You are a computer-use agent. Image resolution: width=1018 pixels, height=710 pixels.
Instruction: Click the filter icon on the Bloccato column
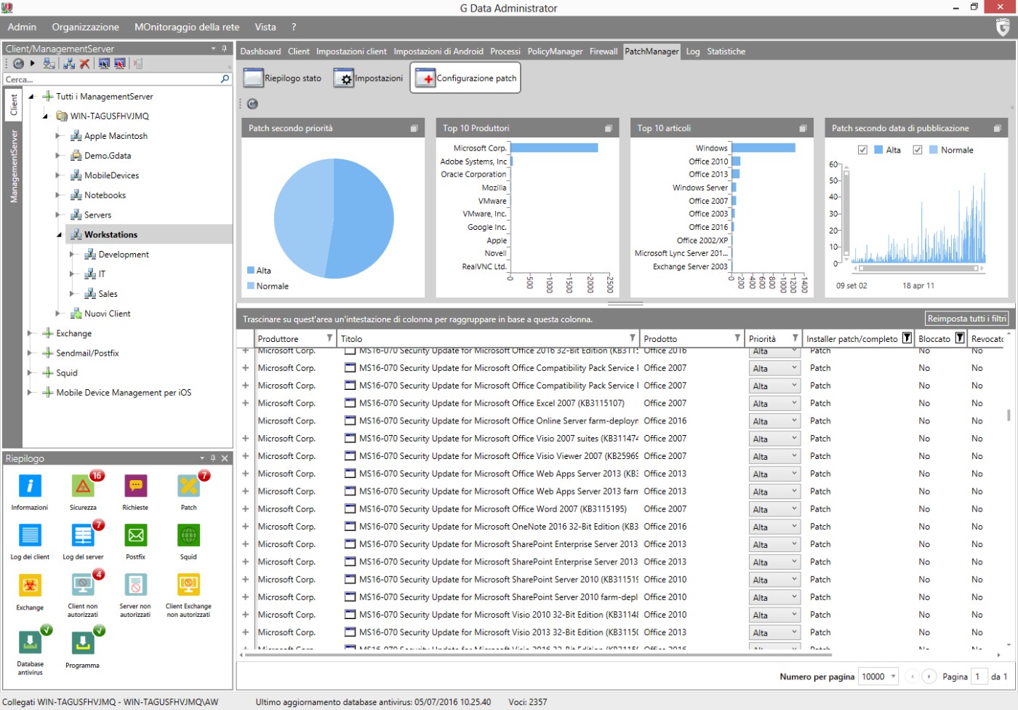(960, 338)
